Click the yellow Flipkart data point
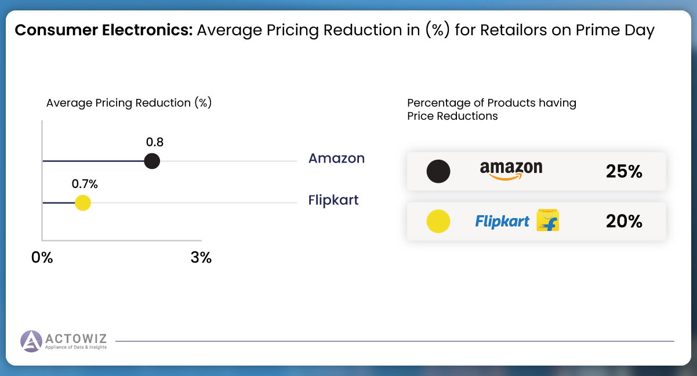Viewport: 697px width, 376px height. (x=83, y=203)
